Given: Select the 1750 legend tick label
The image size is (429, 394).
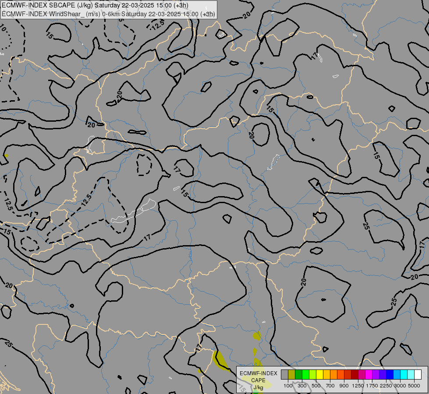Looking at the screenshot, I should tap(372, 386).
